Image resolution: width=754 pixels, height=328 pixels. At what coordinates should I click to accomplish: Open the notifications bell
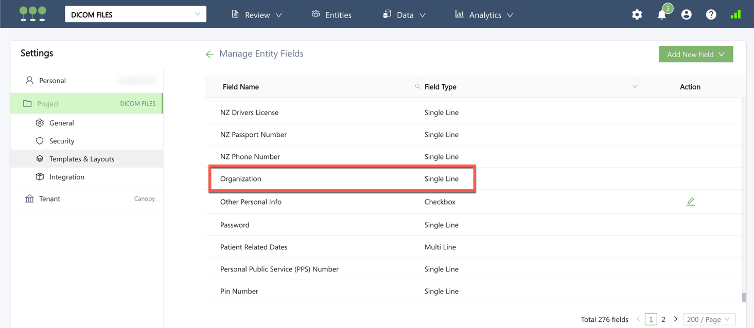(661, 15)
